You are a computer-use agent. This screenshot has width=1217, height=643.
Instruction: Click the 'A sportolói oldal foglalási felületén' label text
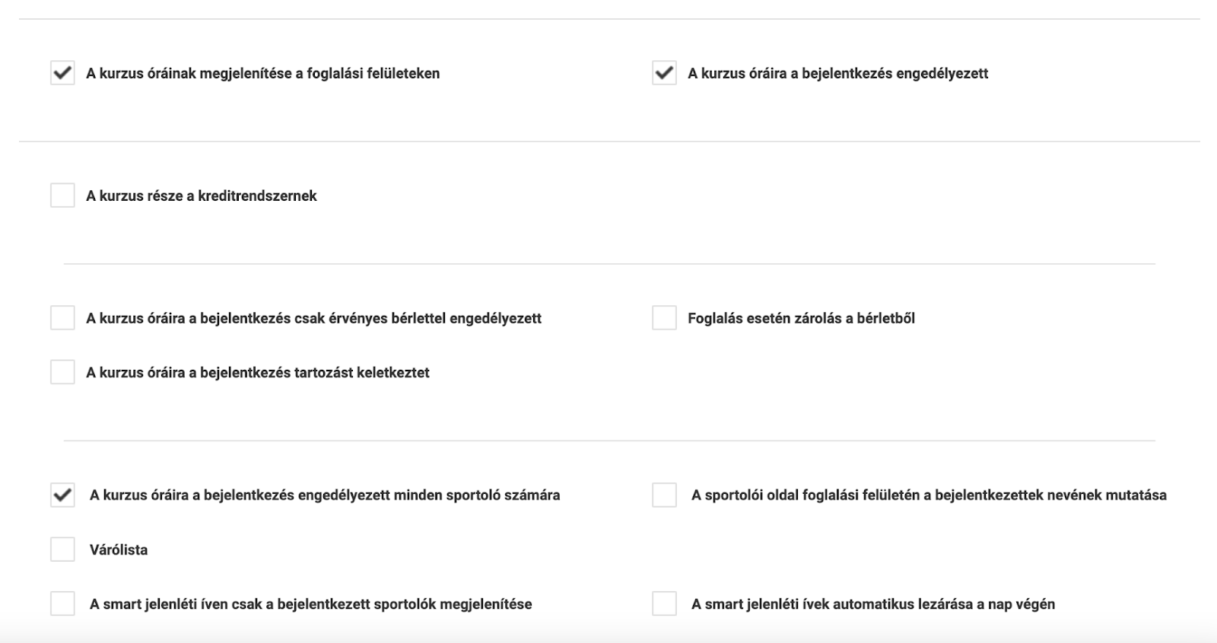pos(929,495)
